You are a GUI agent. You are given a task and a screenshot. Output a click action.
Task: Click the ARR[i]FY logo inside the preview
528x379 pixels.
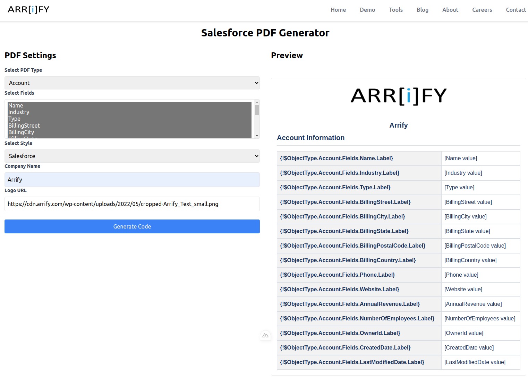pyautogui.click(x=398, y=96)
